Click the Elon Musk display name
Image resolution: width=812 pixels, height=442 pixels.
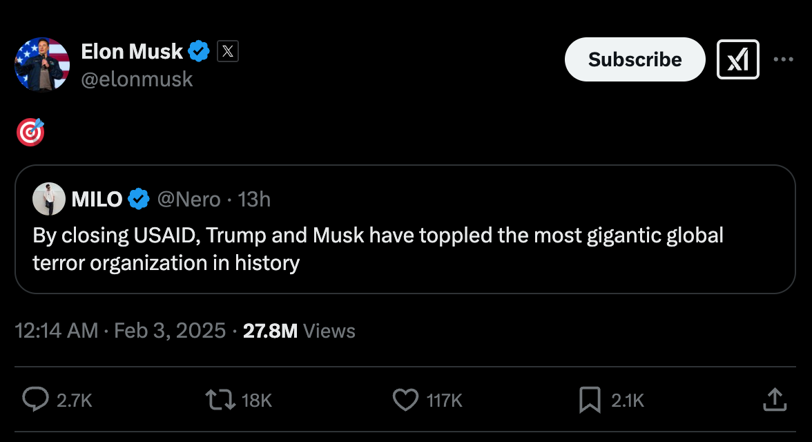132,51
